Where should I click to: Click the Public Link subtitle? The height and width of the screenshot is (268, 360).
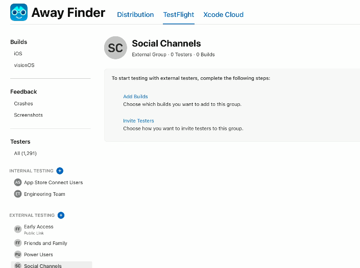pyautogui.click(x=34, y=233)
